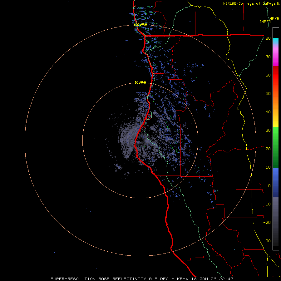Viewport: 281px width, 281px height.
Task: Click the green band of the color bar
Action: click(x=276, y=147)
